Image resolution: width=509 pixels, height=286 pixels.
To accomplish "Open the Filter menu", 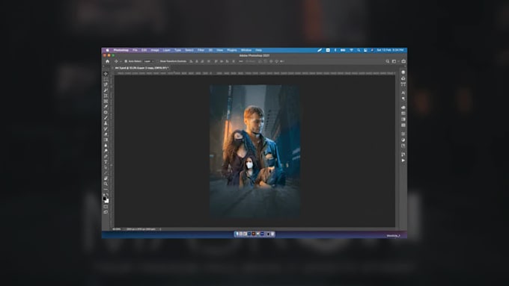I will pyautogui.click(x=201, y=50).
